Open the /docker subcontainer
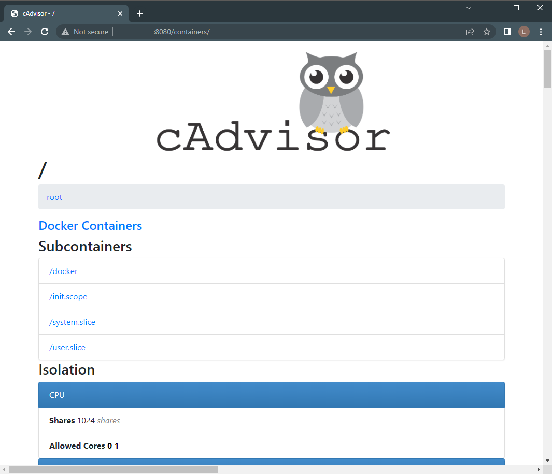Image resolution: width=552 pixels, height=474 pixels. 63,271
